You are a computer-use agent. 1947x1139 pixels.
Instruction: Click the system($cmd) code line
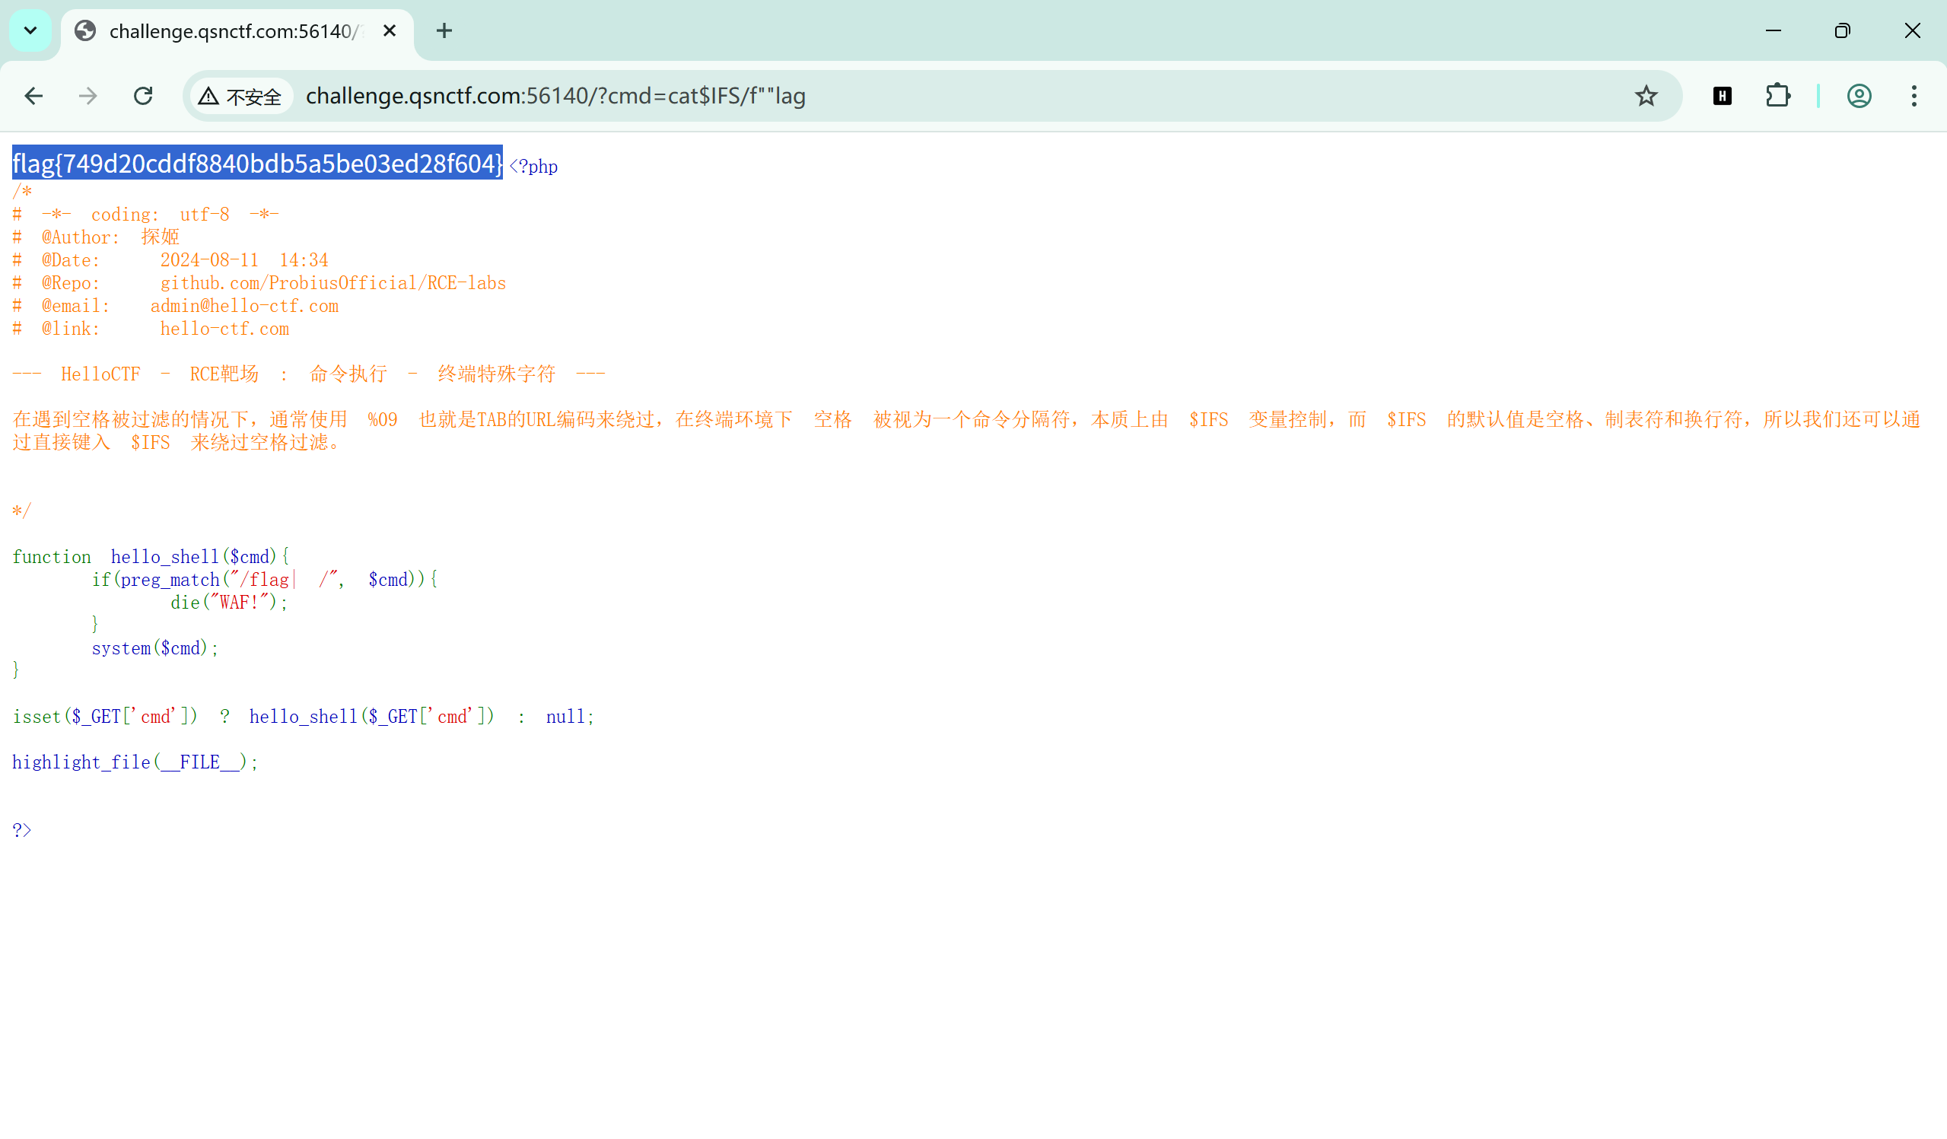tap(154, 648)
